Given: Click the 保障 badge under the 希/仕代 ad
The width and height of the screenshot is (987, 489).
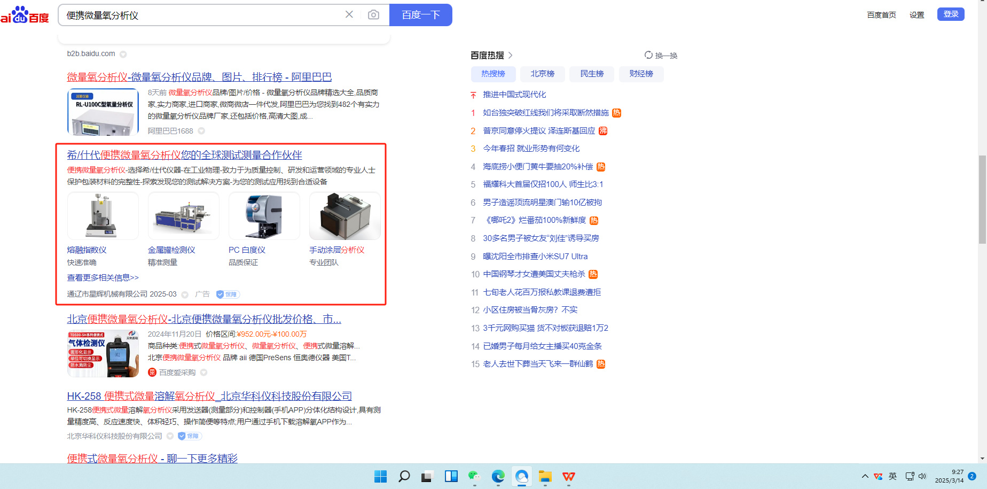Looking at the screenshot, I should 228,294.
